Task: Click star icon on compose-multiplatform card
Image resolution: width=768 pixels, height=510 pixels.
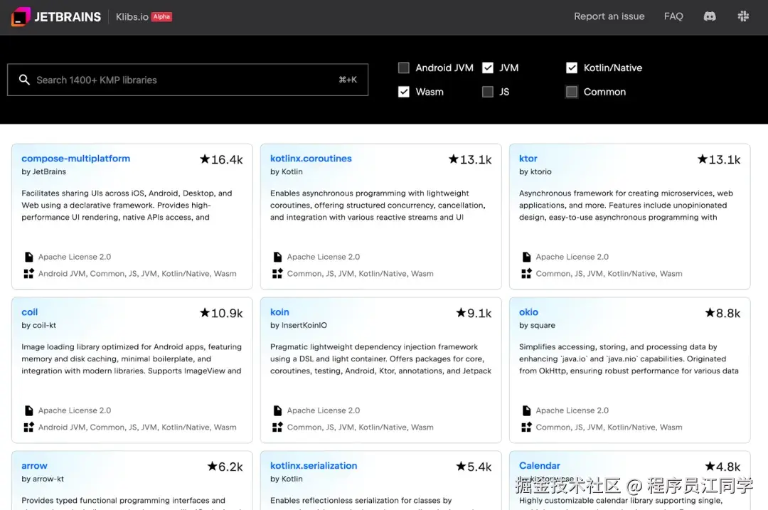Action: click(205, 159)
